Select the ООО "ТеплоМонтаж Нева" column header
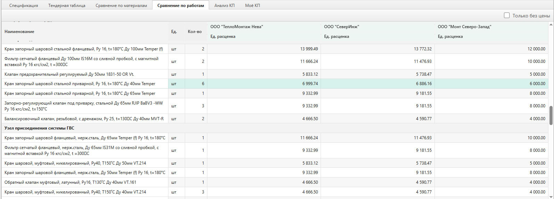Image resolution: width=554 pixels, height=199 pixels. [237, 27]
